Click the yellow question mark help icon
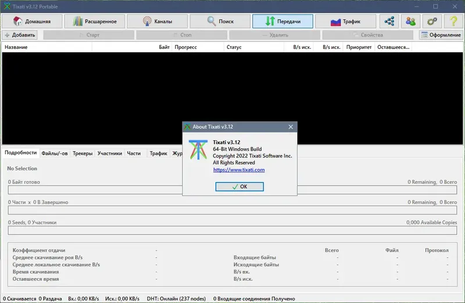Screen dimensions: 465x303 [x=453, y=22]
